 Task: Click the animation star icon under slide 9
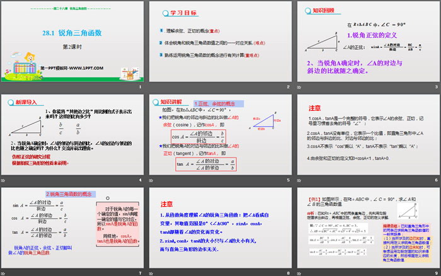point(299,273)
